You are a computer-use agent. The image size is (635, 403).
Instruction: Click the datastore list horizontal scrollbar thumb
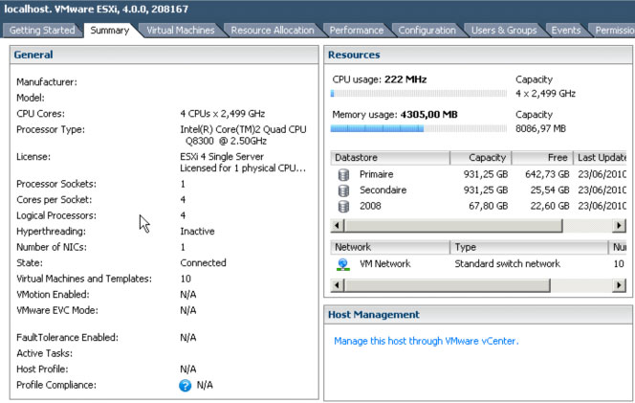[x=453, y=225]
